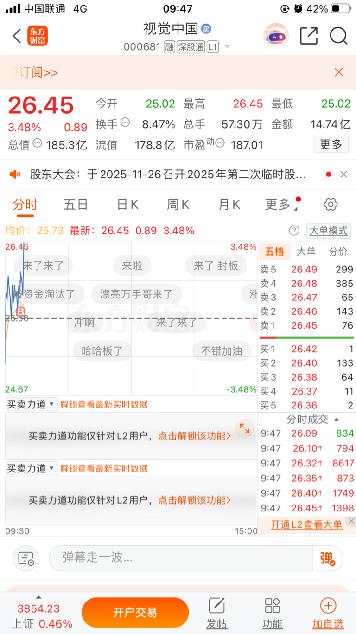Tap the first 点击解锁该功能 link
The width and height of the screenshot is (356, 634).
[x=194, y=436]
